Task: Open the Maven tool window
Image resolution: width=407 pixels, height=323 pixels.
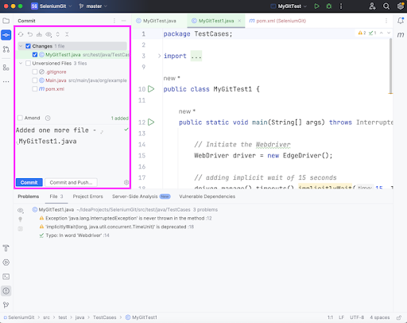Action: click(401, 35)
